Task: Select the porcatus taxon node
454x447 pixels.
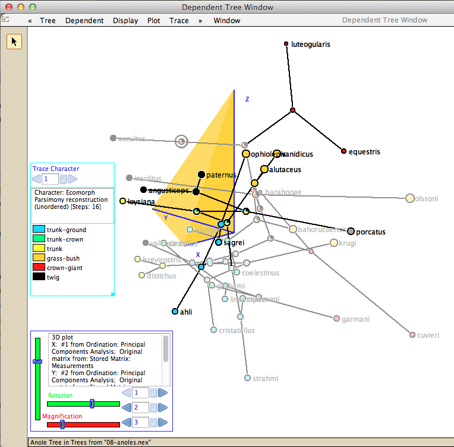Action: pos(351,231)
